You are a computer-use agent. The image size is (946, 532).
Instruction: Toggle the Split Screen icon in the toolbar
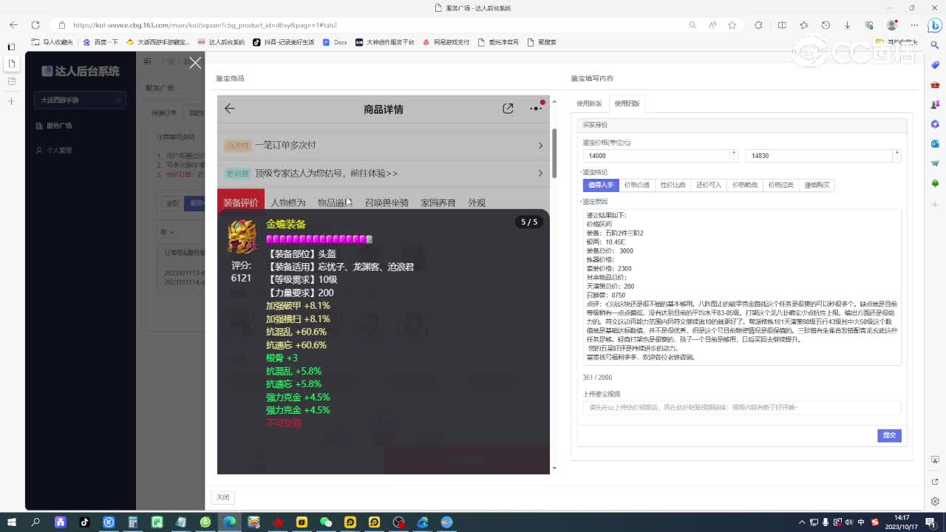[782, 25]
